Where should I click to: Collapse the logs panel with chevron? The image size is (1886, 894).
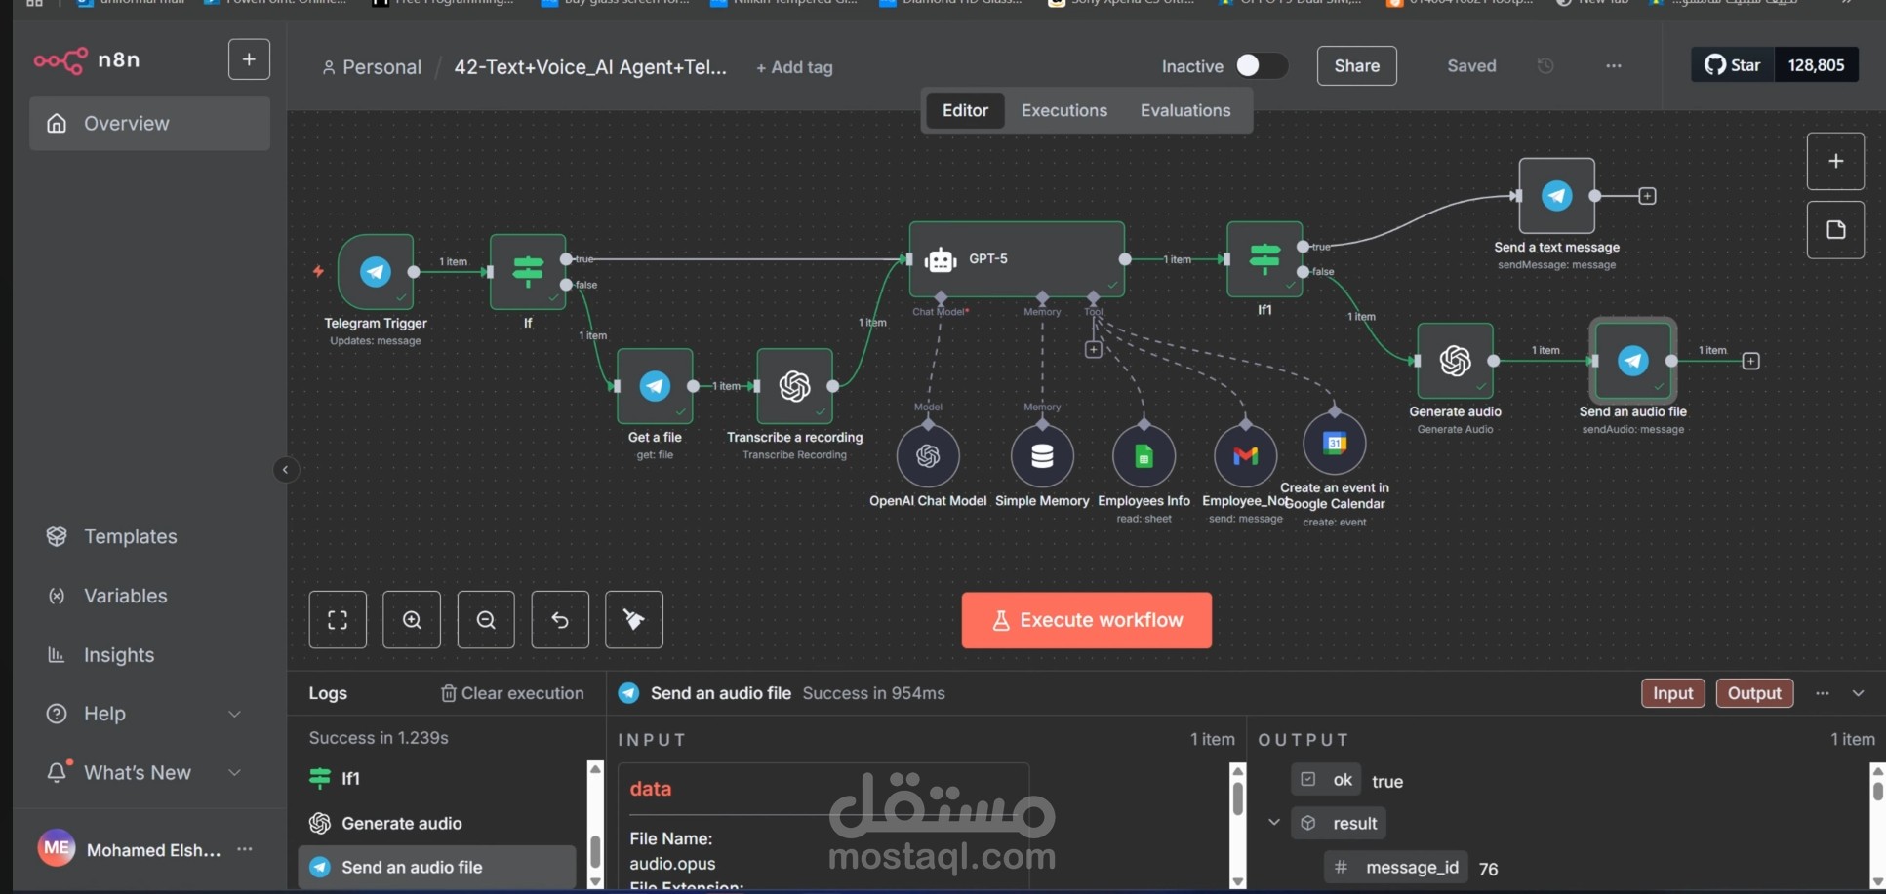(1858, 693)
